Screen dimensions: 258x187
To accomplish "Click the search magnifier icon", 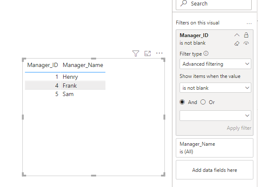I will 183,3.
